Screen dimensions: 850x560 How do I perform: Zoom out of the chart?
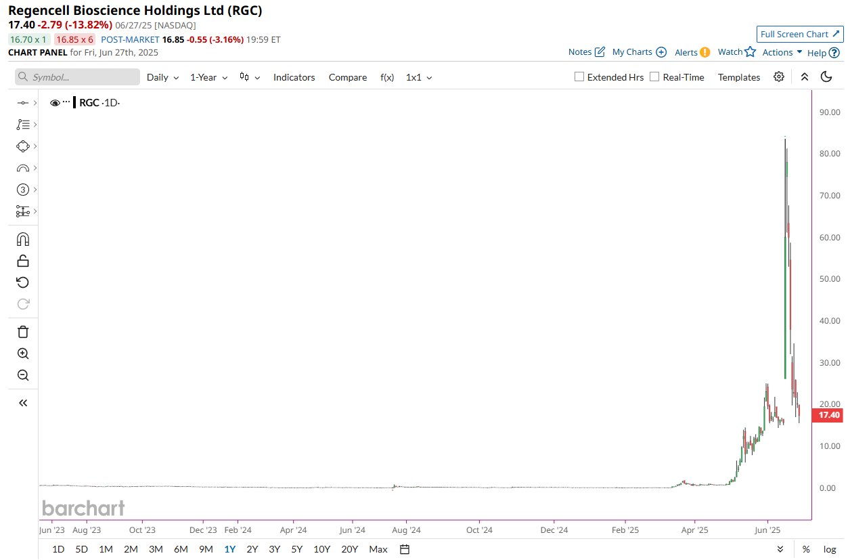pyautogui.click(x=23, y=375)
